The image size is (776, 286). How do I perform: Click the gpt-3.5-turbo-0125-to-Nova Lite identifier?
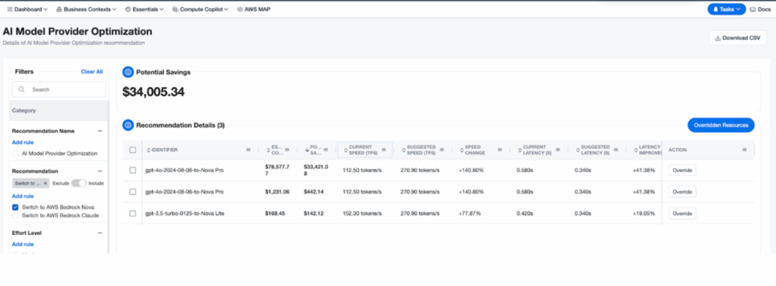(184, 213)
